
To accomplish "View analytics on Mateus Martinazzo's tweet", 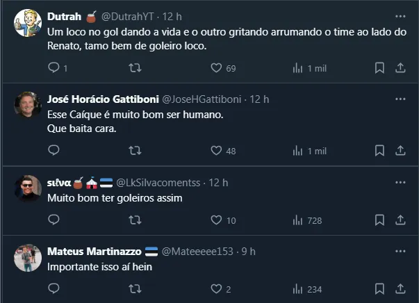I will (x=299, y=289).
